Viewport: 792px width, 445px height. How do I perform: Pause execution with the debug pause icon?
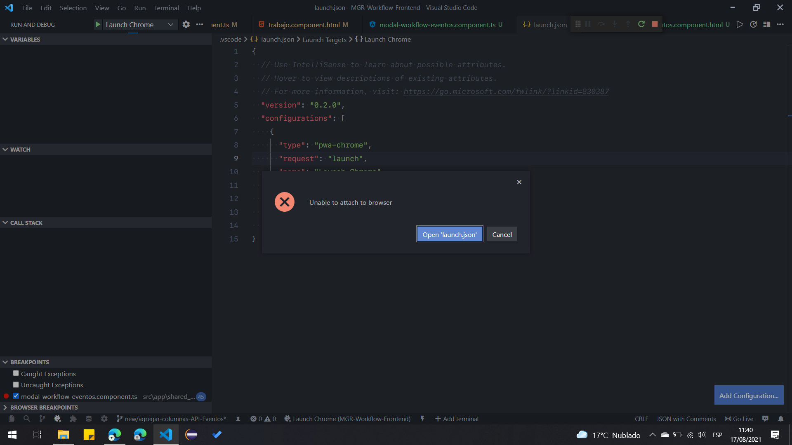point(588,24)
